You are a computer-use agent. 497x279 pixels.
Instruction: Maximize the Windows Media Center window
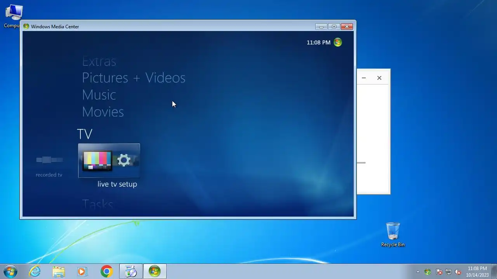tap(334, 26)
